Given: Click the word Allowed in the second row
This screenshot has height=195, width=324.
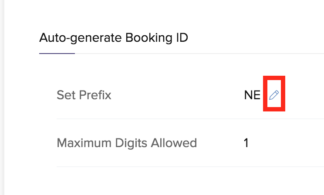Looking at the screenshot, I should click(x=174, y=143).
